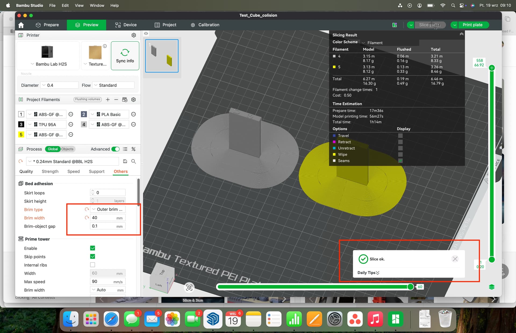Toggle the Advanced mode switch
The height and width of the screenshot is (333, 516).
pos(116,149)
